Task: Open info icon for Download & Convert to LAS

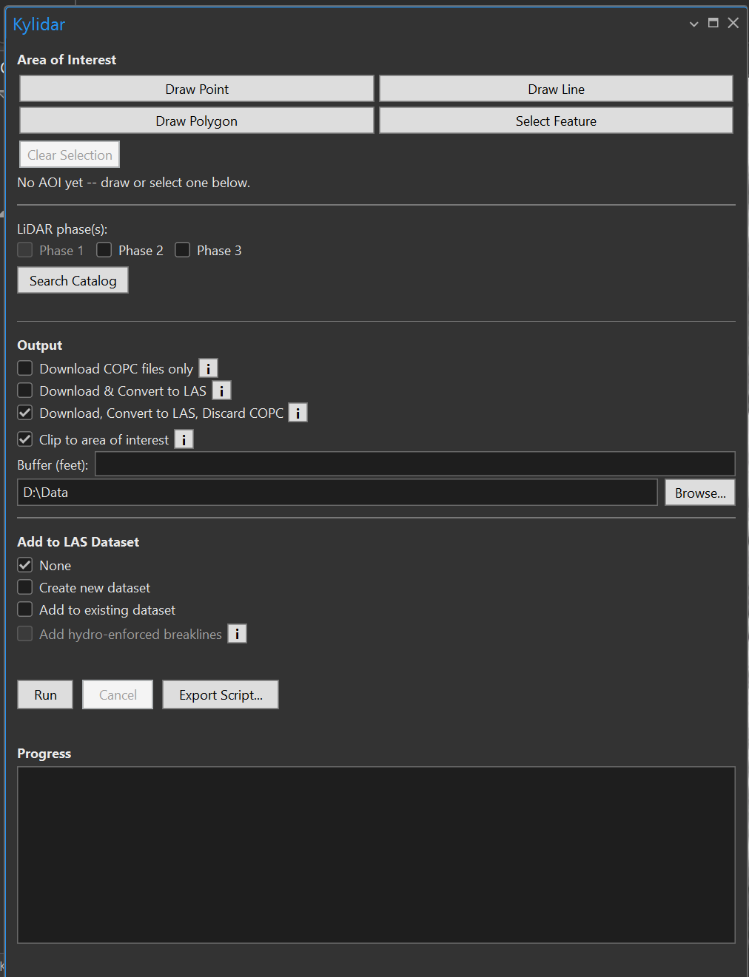Action: 221,391
